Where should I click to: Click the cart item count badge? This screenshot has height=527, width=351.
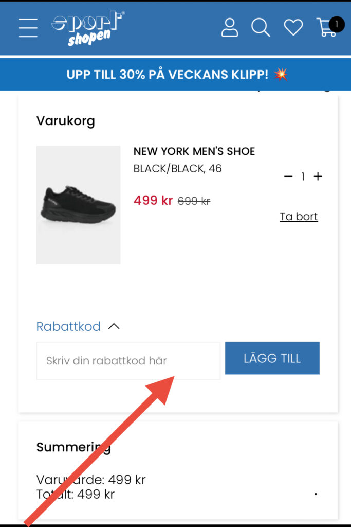(337, 24)
